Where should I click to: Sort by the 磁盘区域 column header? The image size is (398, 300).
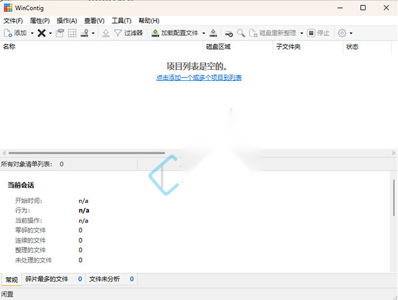[x=238, y=46]
